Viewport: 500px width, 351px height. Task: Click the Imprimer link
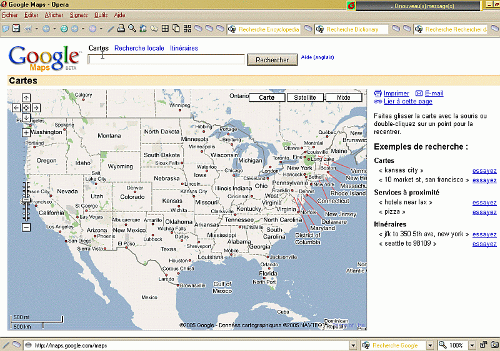pyautogui.click(x=396, y=94)
